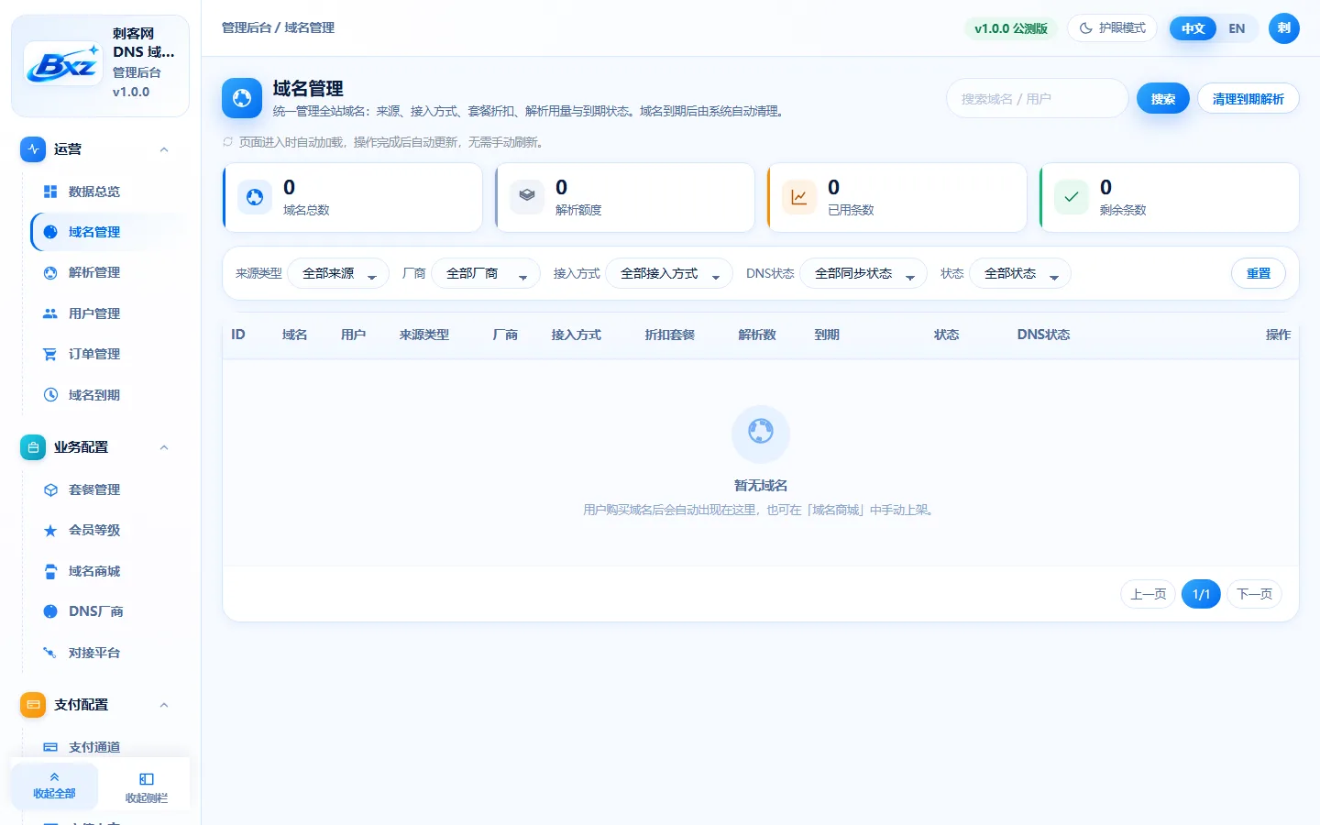Open DNS厂商 in the sidebar
This screenshot has width=1320, height=825.
pyautogui.click(x=108, y=611)
